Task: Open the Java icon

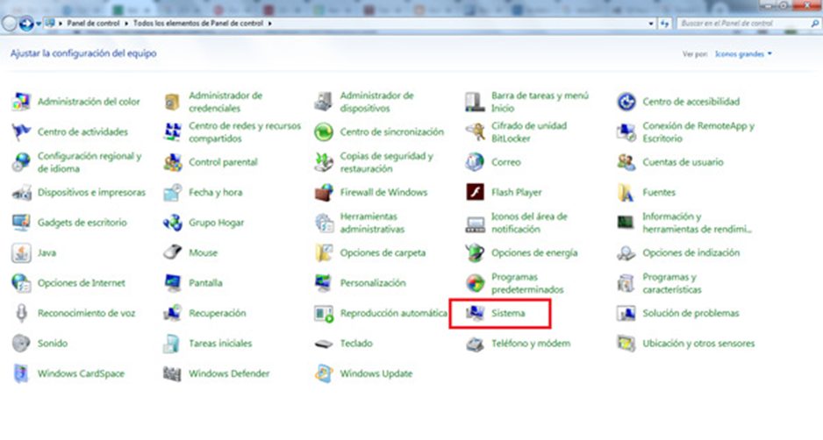Action: (21, 252)
